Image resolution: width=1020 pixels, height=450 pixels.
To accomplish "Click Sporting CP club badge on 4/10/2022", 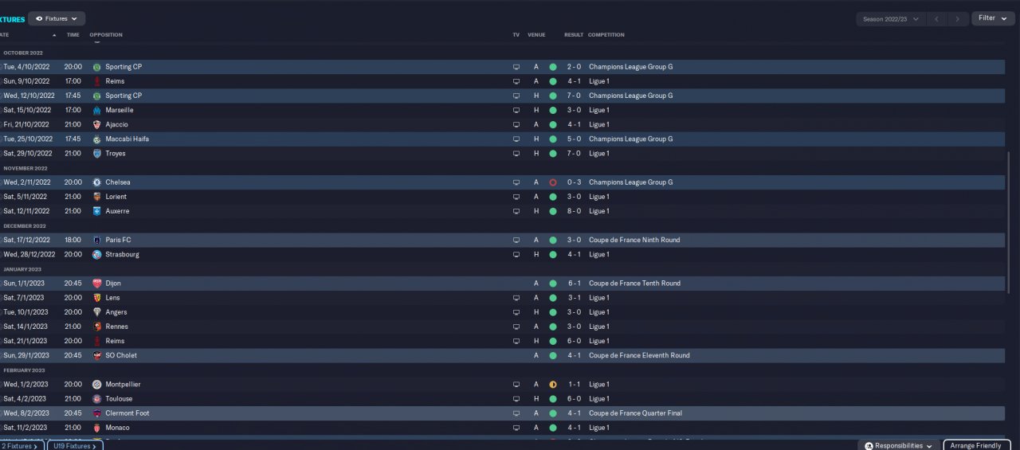I will click(x=97, y=67).
